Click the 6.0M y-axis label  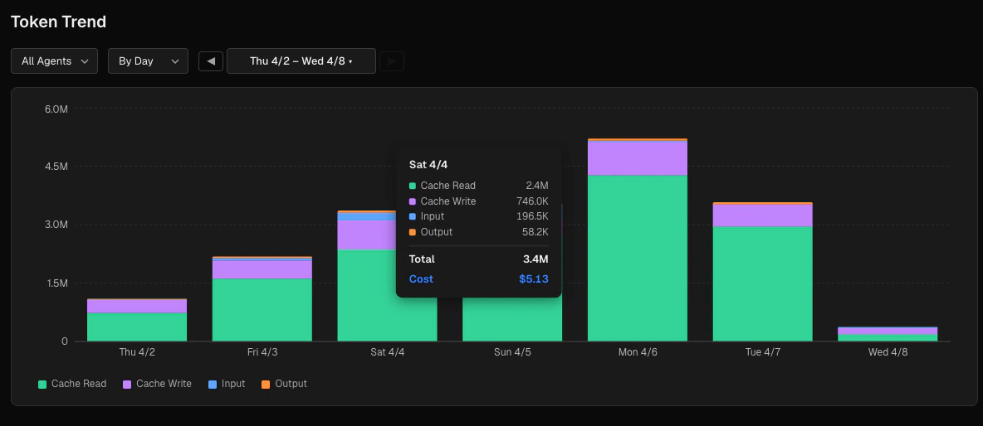point(56,109)
